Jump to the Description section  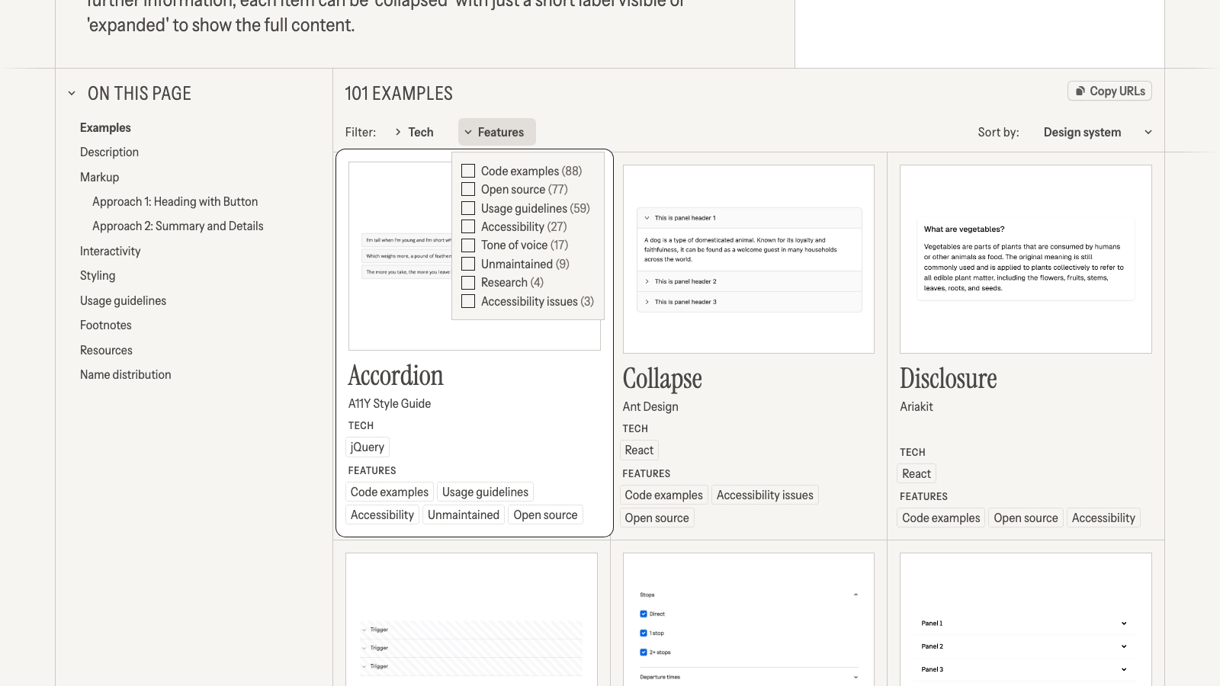(x=109, y=152)
